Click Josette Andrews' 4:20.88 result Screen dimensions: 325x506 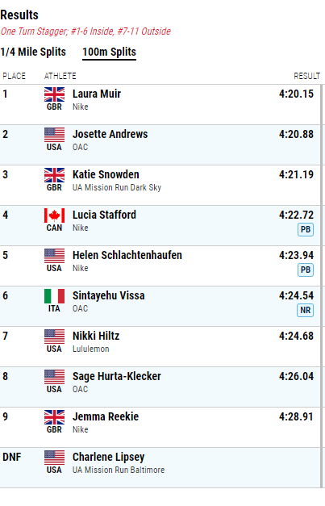point(296,134)
